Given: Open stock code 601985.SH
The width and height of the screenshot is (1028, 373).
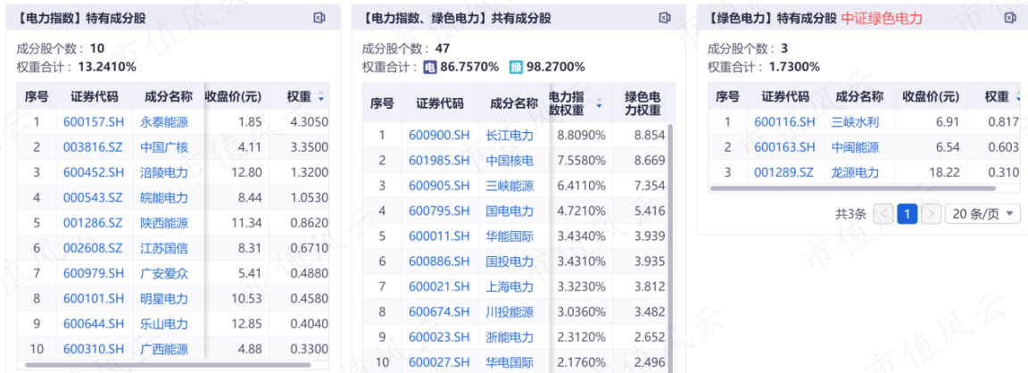Looking at the screenshot, I should [439, 161].
